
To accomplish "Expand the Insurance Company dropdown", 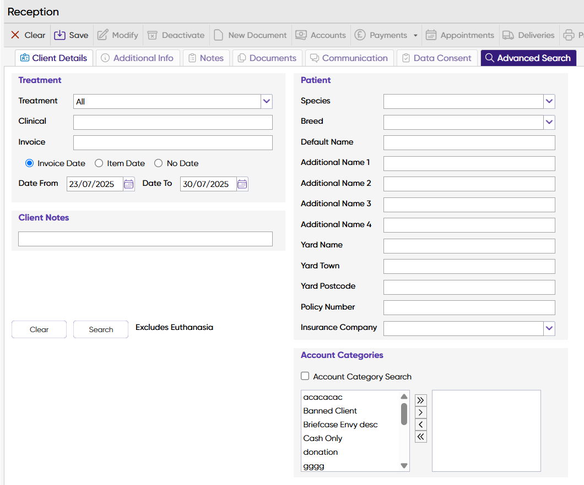I will 549,328.
